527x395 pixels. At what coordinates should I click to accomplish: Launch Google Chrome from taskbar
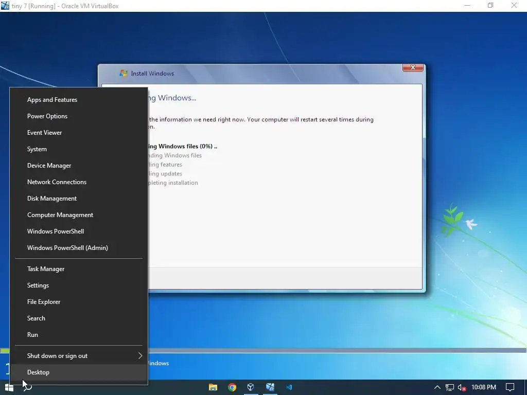(x=232, y=388)
